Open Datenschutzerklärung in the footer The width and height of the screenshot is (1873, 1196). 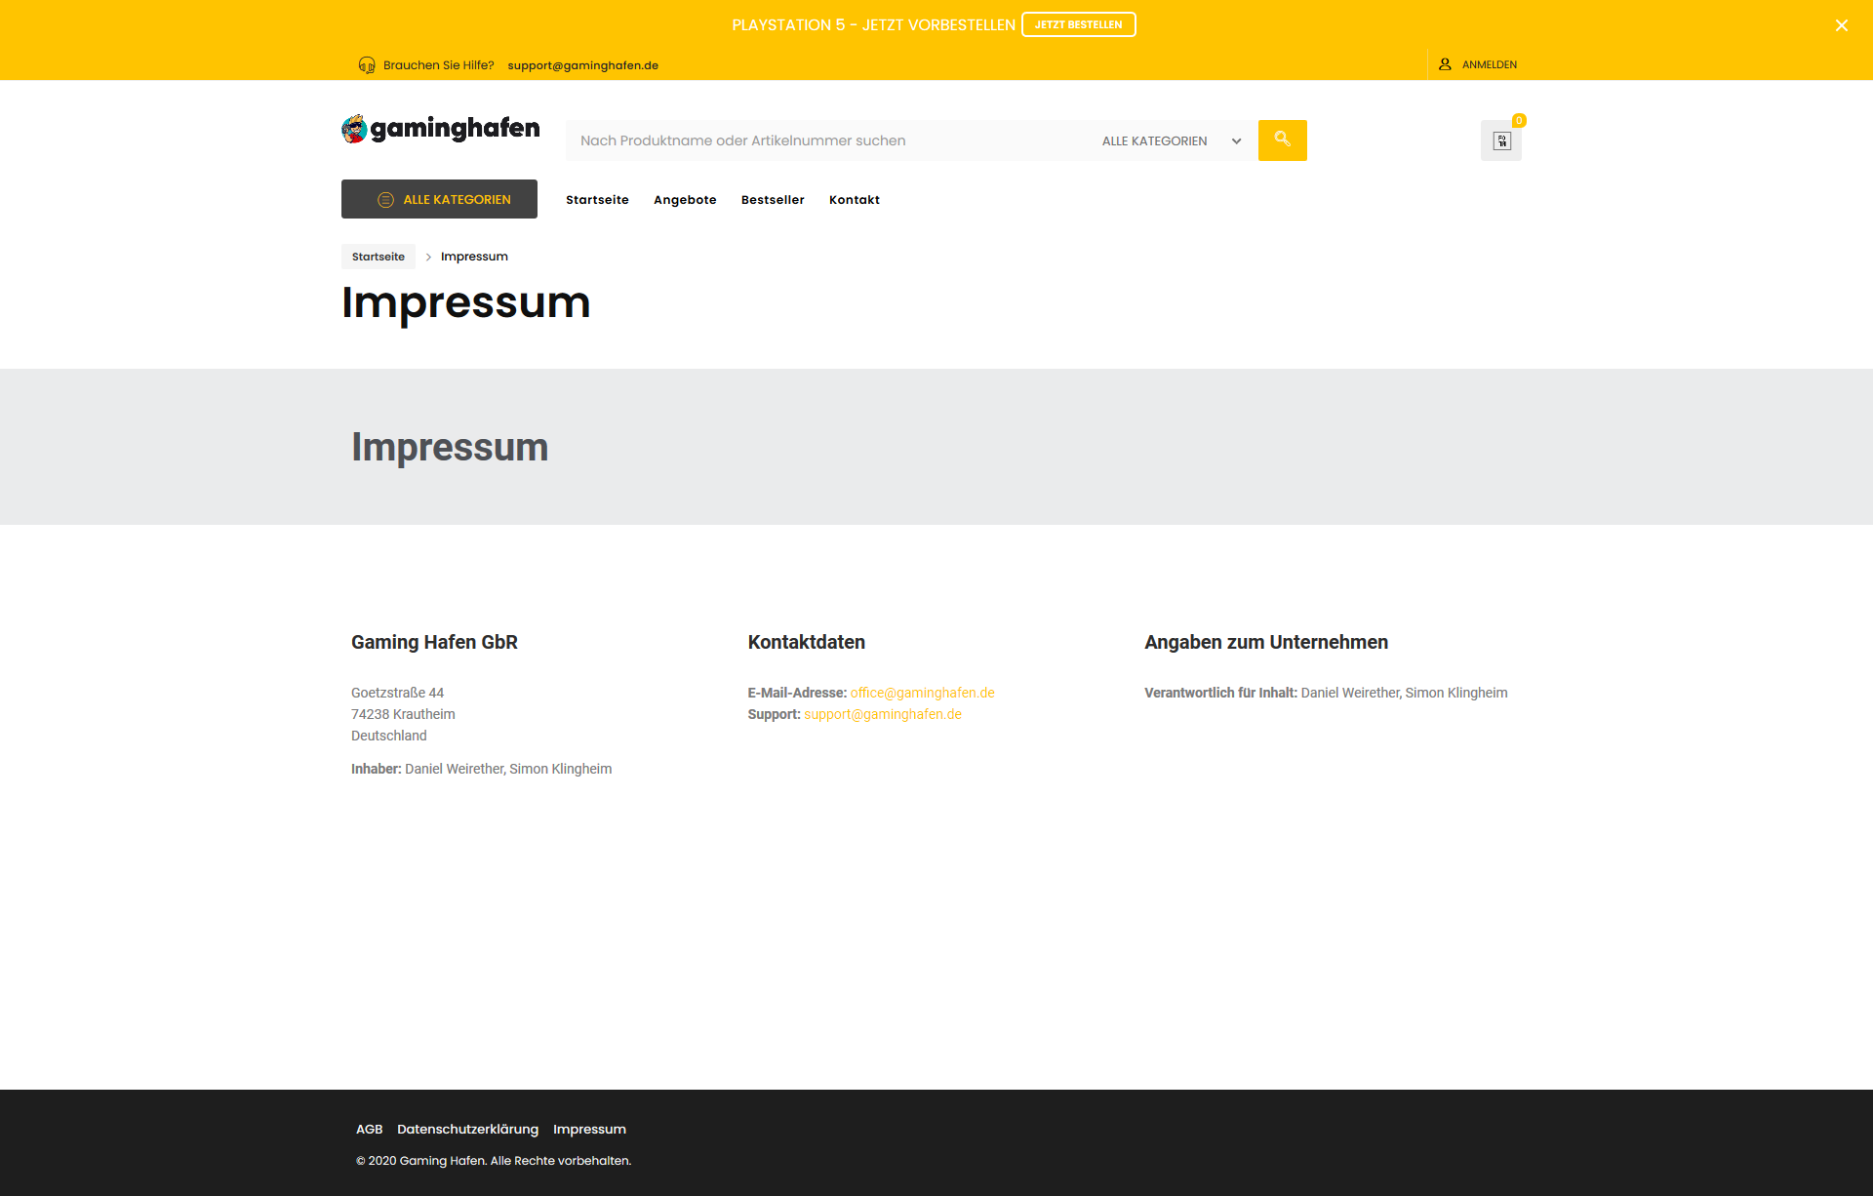pos(467,1129)
